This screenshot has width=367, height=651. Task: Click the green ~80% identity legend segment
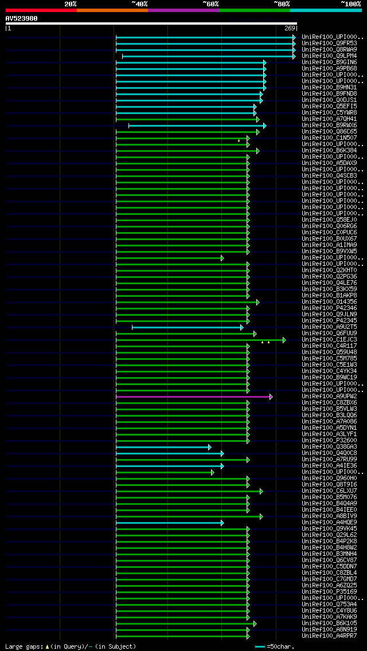point(255,10)
